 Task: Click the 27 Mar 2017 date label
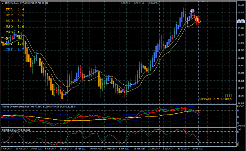pos(36,149)
